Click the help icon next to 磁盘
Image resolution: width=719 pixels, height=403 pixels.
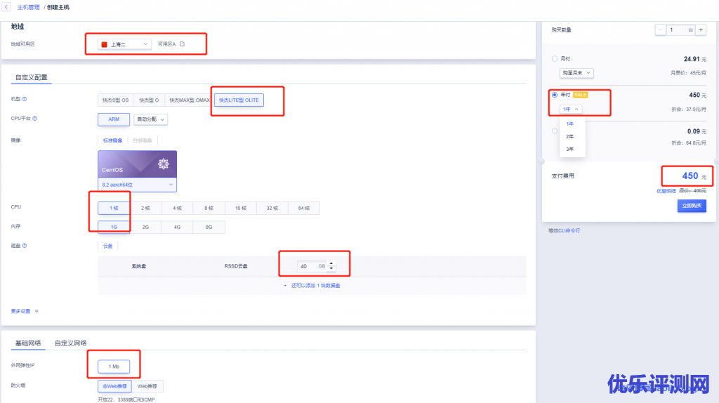[x=25, y=246]
